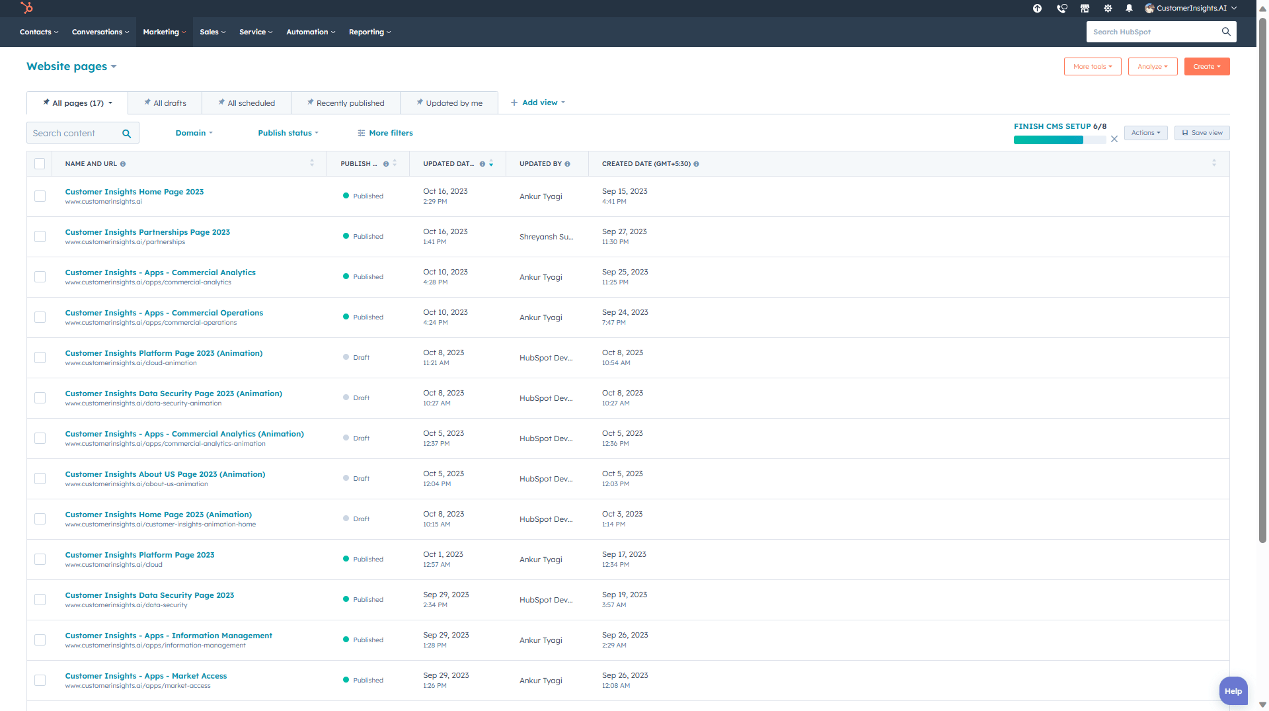Open Customer Insights Platform Page 2023 link

pos(139,555)
